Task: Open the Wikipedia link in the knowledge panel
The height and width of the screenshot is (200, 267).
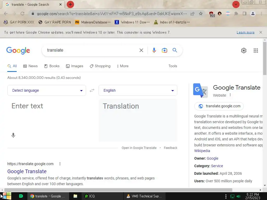Action: click(x=202, y=151)
